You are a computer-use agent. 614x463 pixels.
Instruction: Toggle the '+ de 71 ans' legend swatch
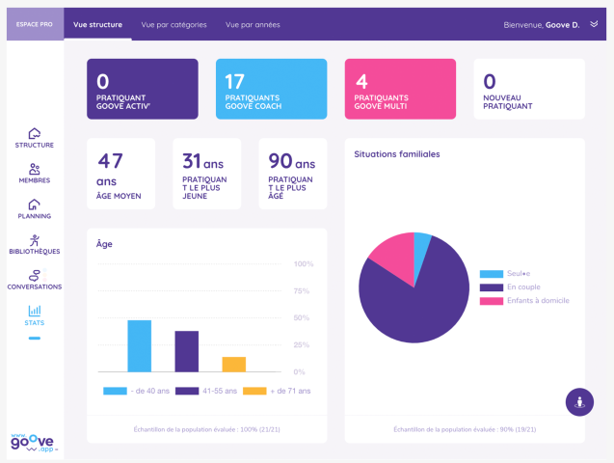tap(254, 391)
